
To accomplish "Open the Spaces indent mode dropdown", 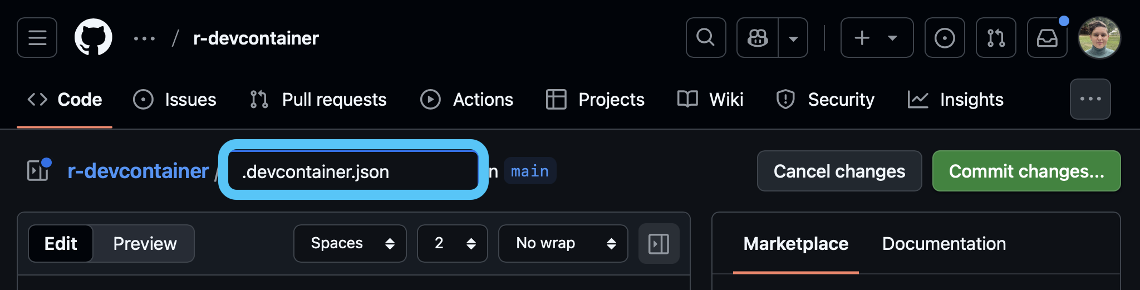I will pyautogui.click(x=350, y=243).
